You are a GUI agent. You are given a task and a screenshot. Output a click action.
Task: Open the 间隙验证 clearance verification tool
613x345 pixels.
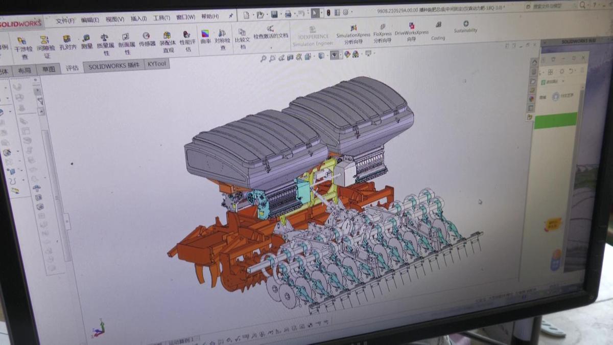pyautogui.click(x=45, y=45)
